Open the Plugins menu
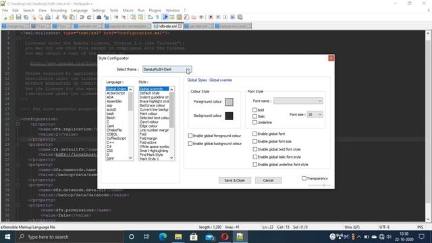432x243 pixels. point(155,10)
